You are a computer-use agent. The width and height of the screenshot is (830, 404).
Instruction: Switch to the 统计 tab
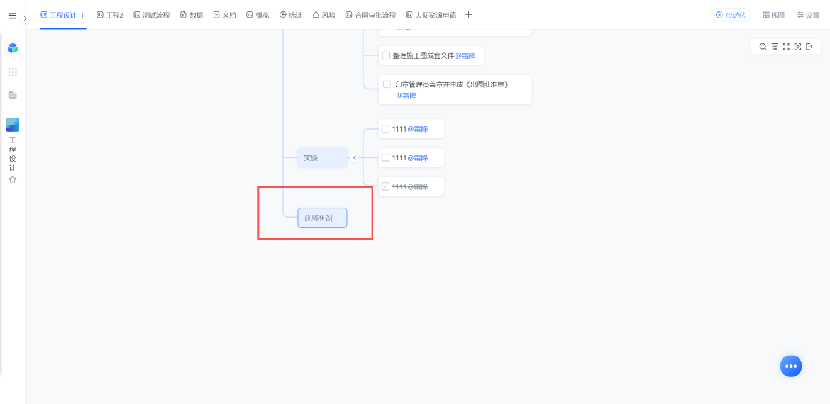click(x=291, y=15)
